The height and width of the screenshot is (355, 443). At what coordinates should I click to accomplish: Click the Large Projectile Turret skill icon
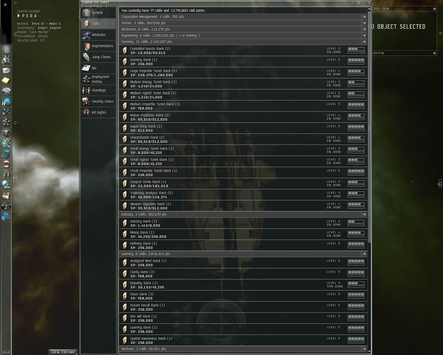coord(125,73)
